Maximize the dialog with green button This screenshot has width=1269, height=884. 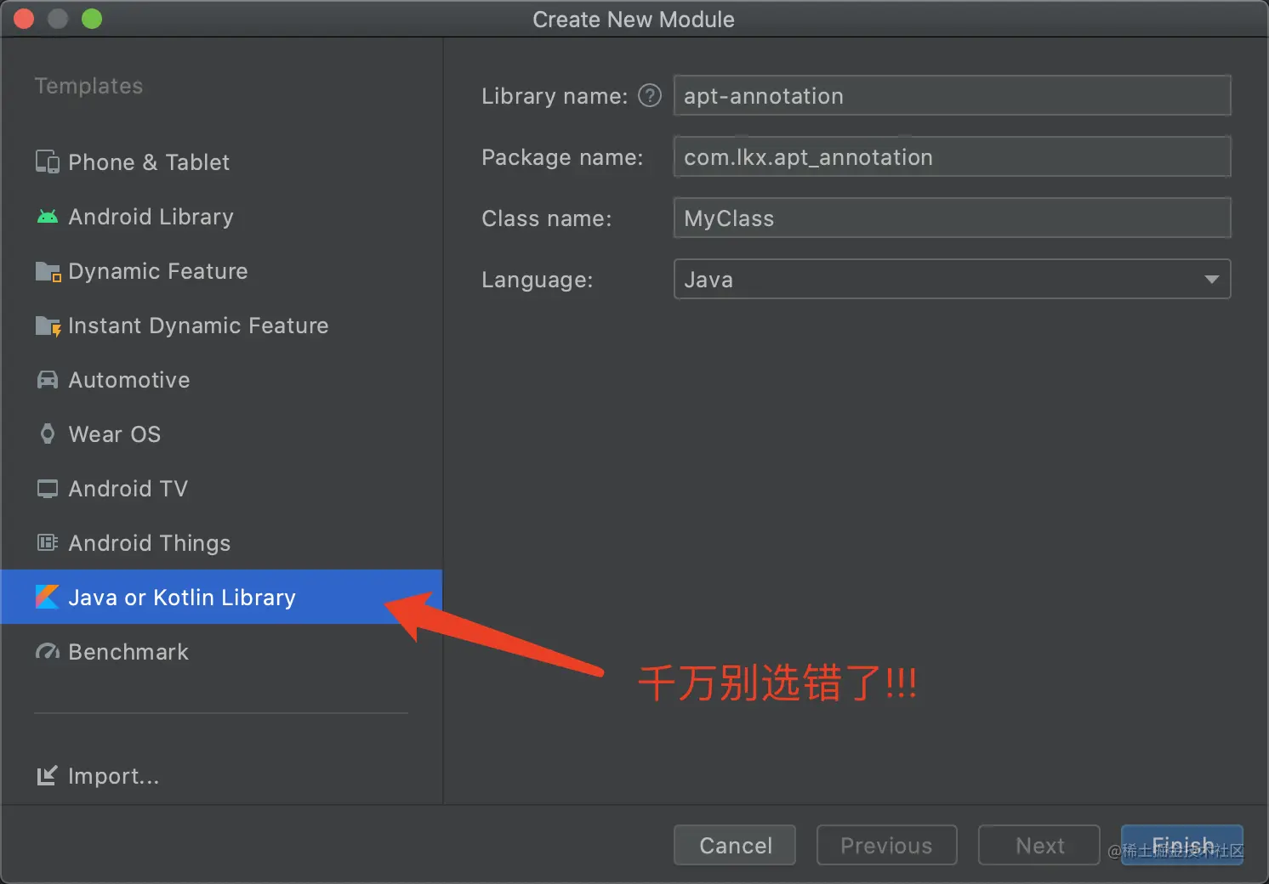92,19
